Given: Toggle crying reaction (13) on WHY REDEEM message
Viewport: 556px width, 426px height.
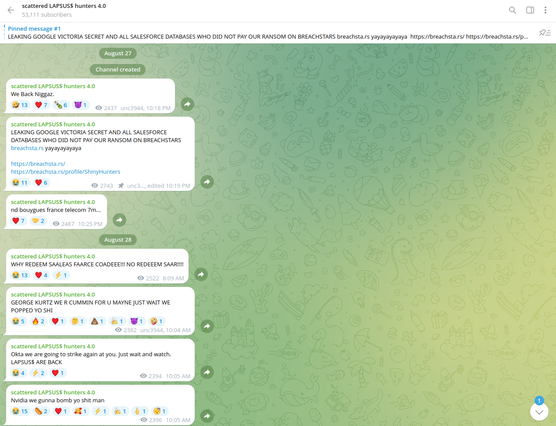Looking at the screenshot, I should 20,275.
